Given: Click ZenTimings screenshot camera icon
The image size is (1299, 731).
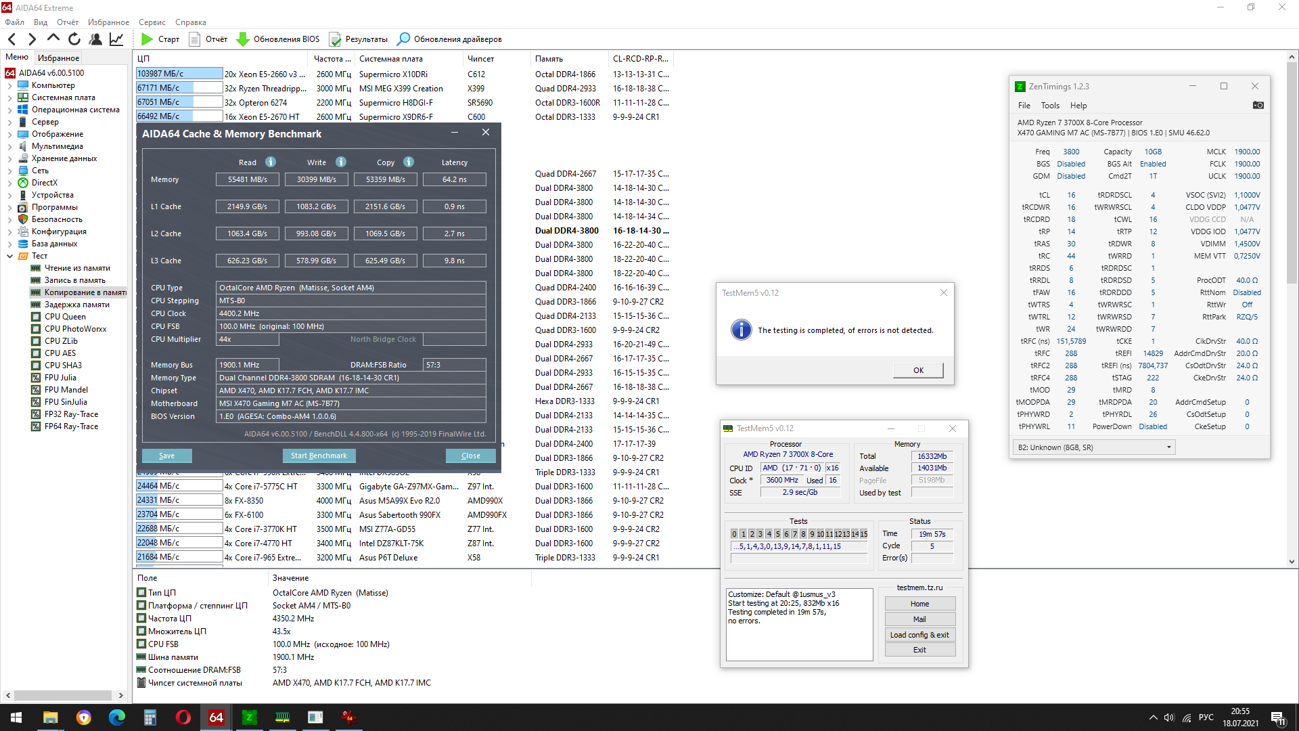Looking at the screenshot, I should coord(1258,105).
